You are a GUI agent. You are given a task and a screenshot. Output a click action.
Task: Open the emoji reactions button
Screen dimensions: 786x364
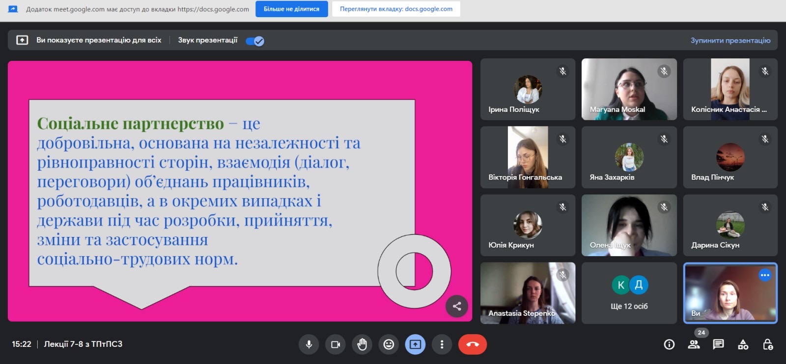(x=389, y=344)
